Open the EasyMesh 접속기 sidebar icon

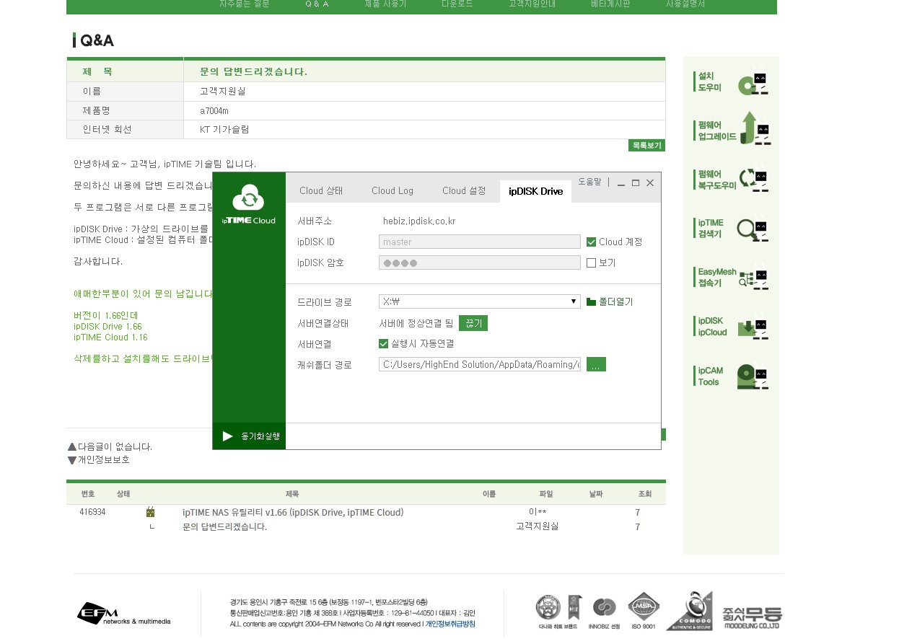click(x=731, y=278)
